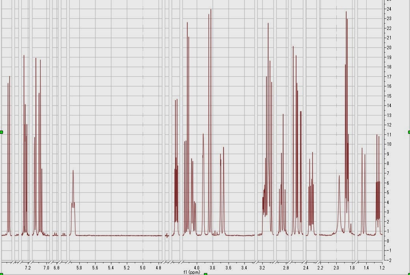
Task: Click the '11' label on the intensity axis
Action: pyautogui.click(x=389, y=135)
